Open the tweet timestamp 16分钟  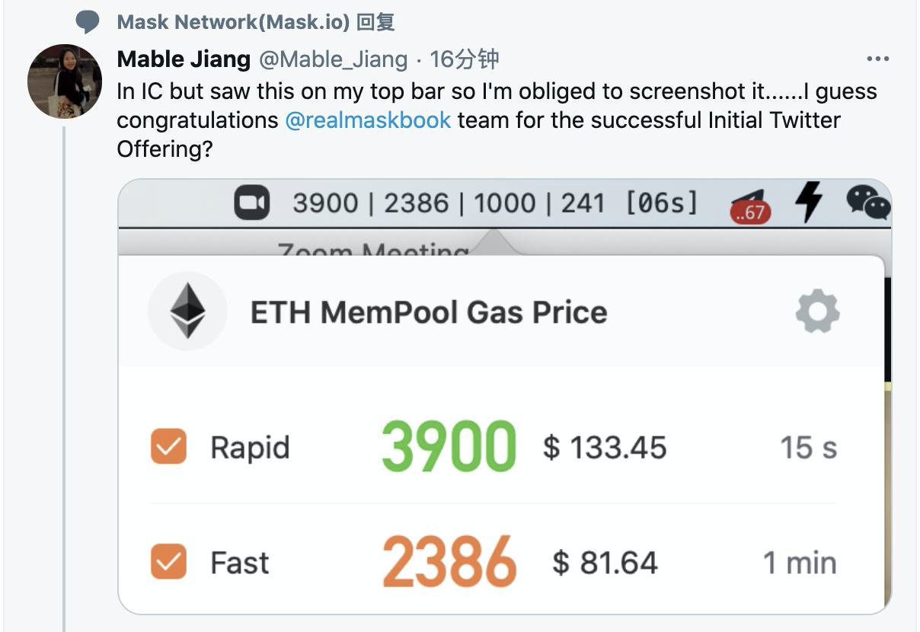pyautogui.click(x=465, y=59)
